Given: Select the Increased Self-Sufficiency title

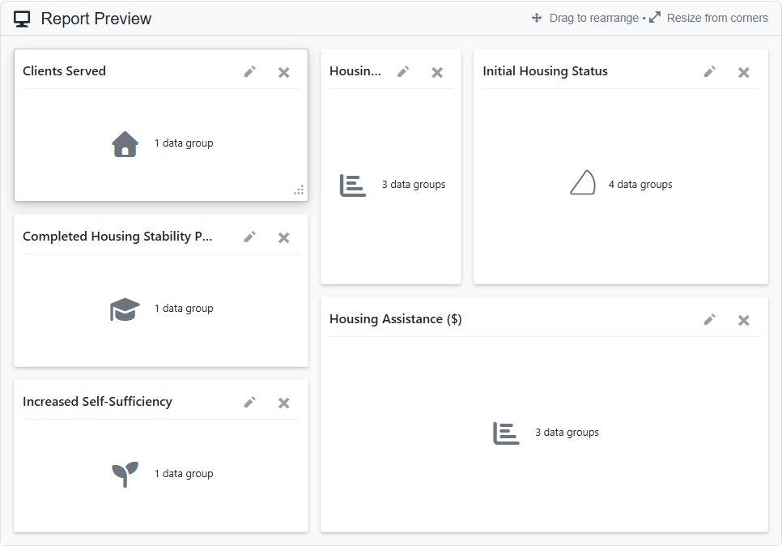Looking at the screenshot, I should pyautogui.click(x=97, y=402).
